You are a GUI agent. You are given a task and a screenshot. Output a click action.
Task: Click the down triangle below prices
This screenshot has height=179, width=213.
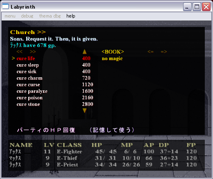click(85, 110)
